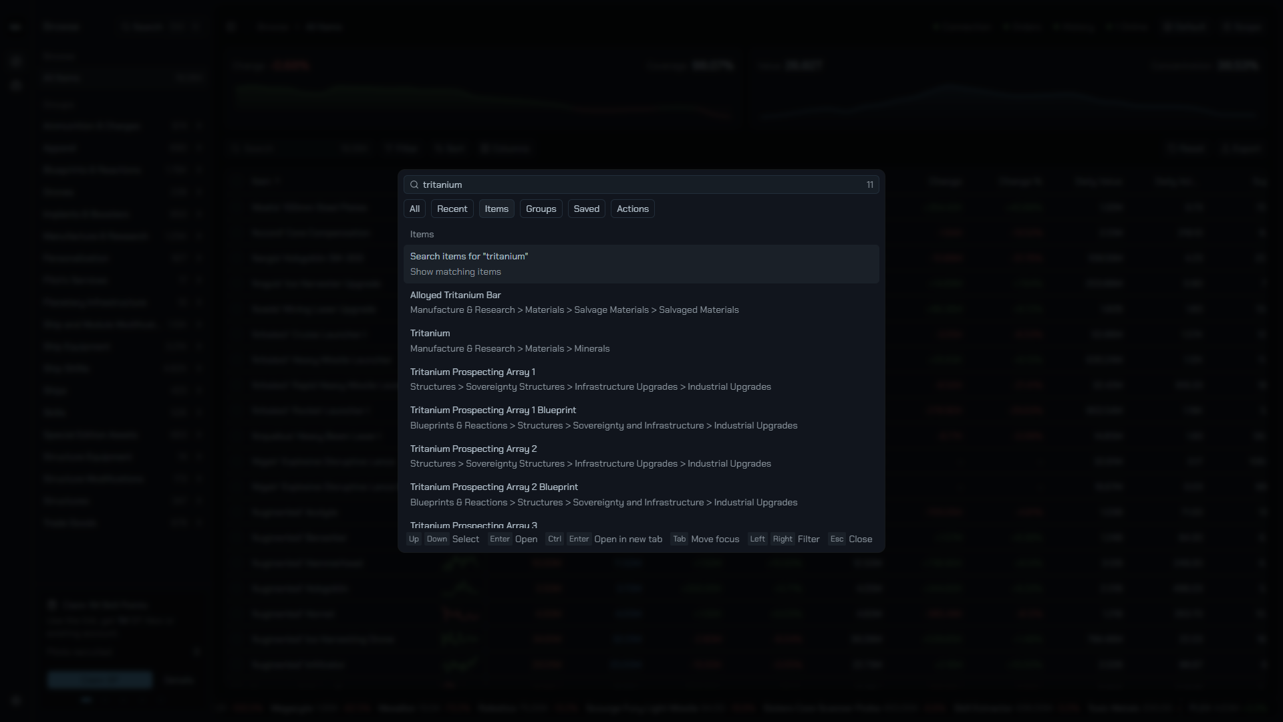Screen dimensions: 1283x722
Task: Click the Left key hint for Filter
Action: (x=757, y=539)
